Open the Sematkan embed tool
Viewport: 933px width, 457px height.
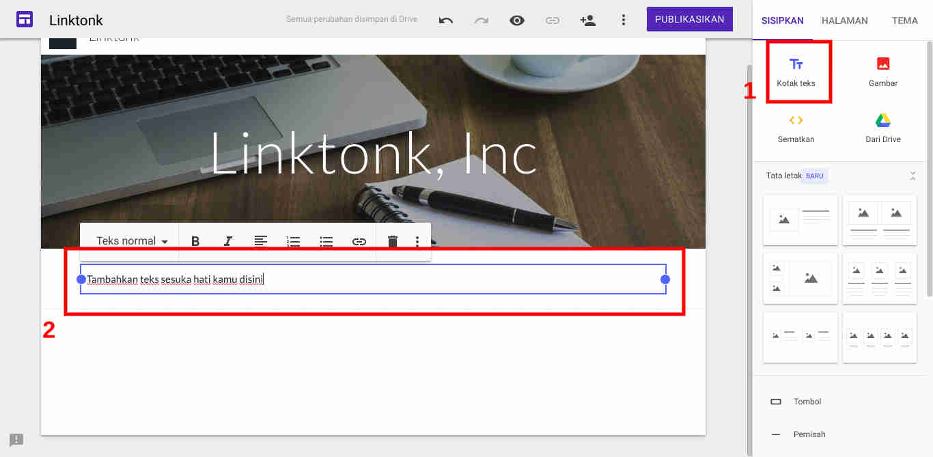796,127
